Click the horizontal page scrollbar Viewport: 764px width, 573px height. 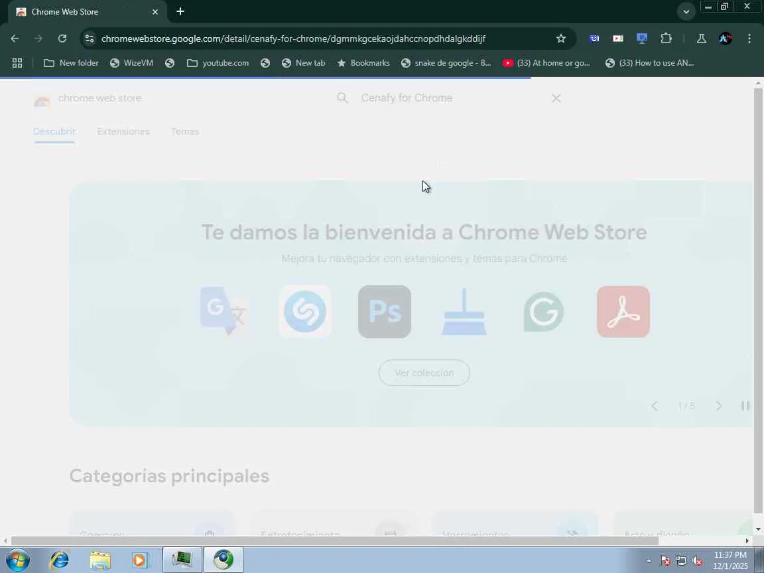tap(334, 541)
